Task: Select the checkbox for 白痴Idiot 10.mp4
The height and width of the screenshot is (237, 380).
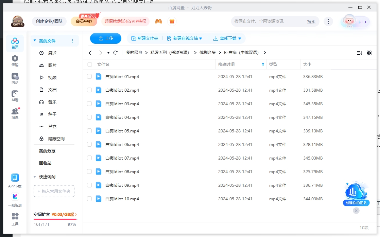Action: 89,199
